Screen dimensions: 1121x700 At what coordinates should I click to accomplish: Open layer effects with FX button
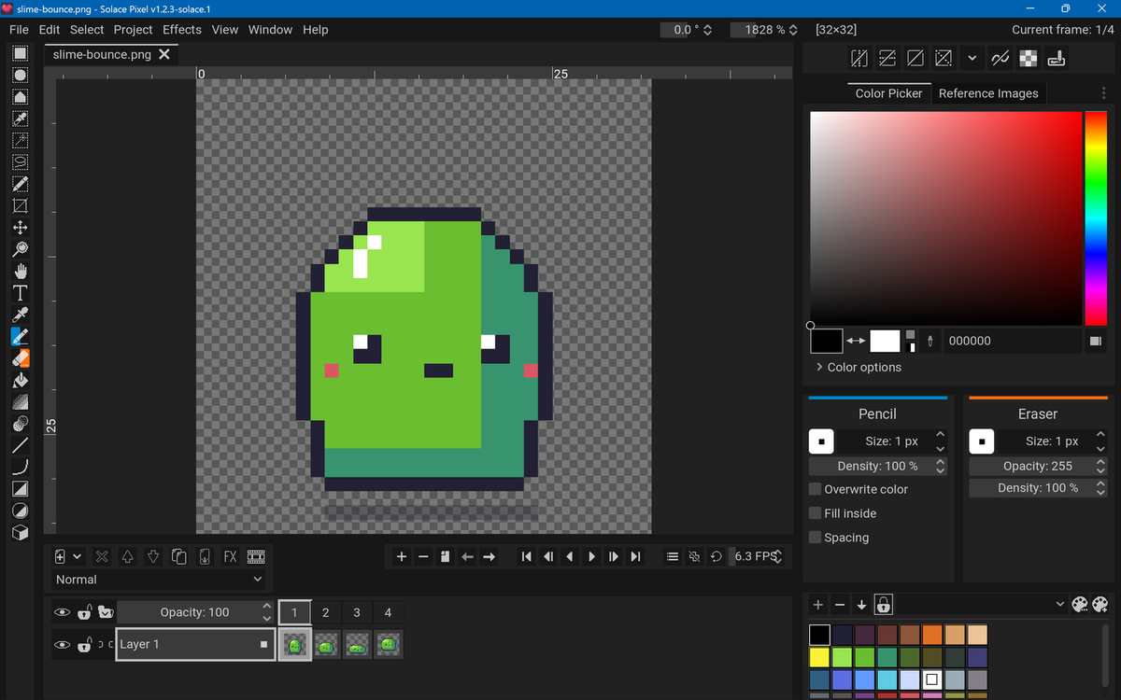click(230, 556)
